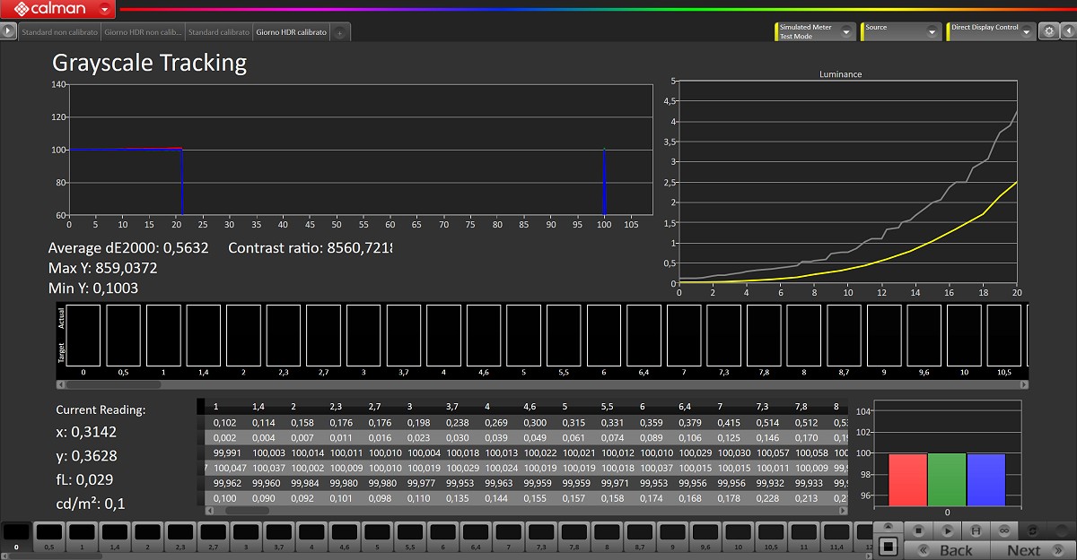This screenshot has height=560, width=1077.
Task: Click the y: 0,3628 current reading
Action: [x=86, y=456]
